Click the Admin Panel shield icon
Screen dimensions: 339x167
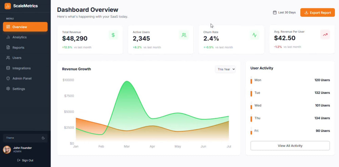pyautogui.click(x=8, y=78)
